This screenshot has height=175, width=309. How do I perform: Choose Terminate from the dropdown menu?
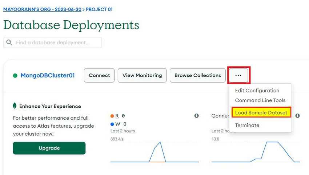(247, 125)
